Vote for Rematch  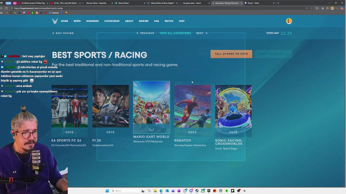point(192,132)
